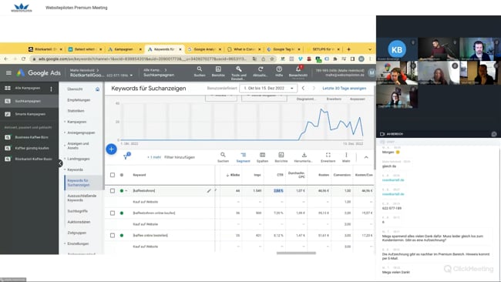The width and height of the screenshot is (501, 282).
Task: Open Berichte in the top bar
Action: [218, 72]
